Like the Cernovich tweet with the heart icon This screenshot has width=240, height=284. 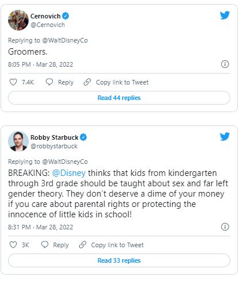click(x=13, y=82)
